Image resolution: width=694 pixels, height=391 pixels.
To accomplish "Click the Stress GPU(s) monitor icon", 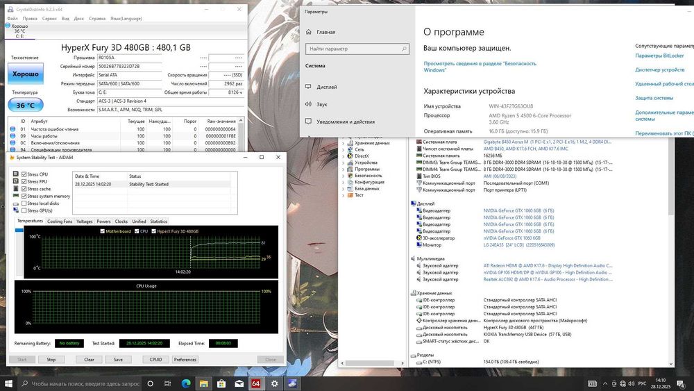I will 16,210.
